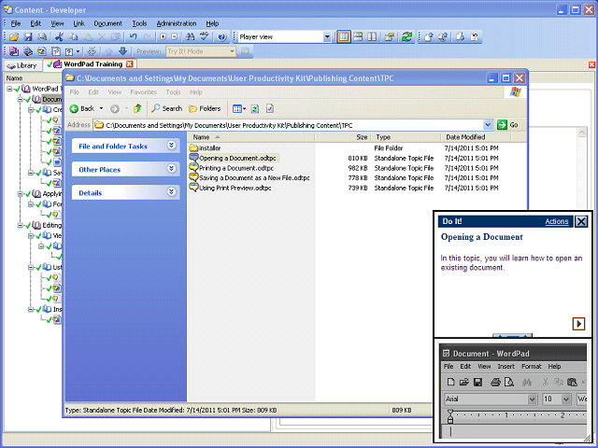Open the Document menu in Developer
This screenshot has width=598, height=448.
tap(108, 23)
